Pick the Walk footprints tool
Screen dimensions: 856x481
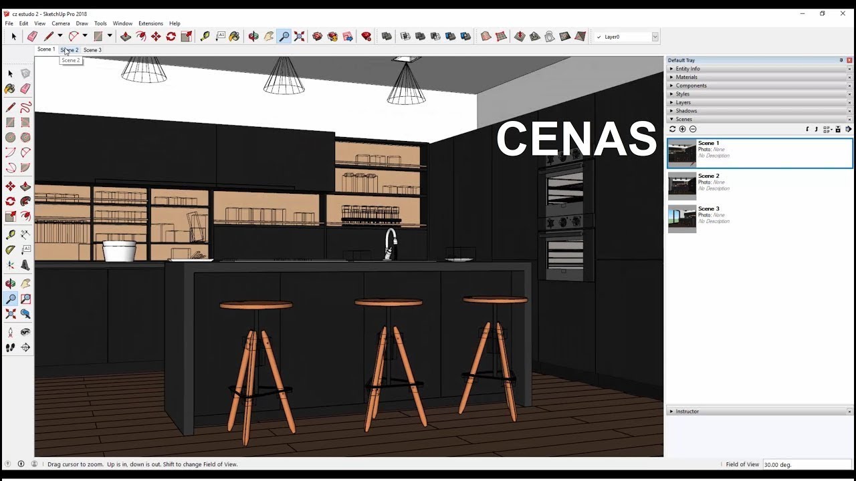pos(10,347)
